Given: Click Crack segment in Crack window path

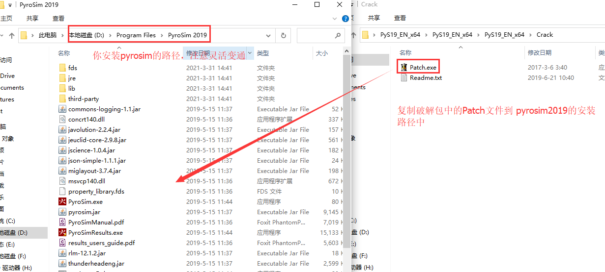Looking at the screenshot, I should pyautogui.click(x=545, y=35).
